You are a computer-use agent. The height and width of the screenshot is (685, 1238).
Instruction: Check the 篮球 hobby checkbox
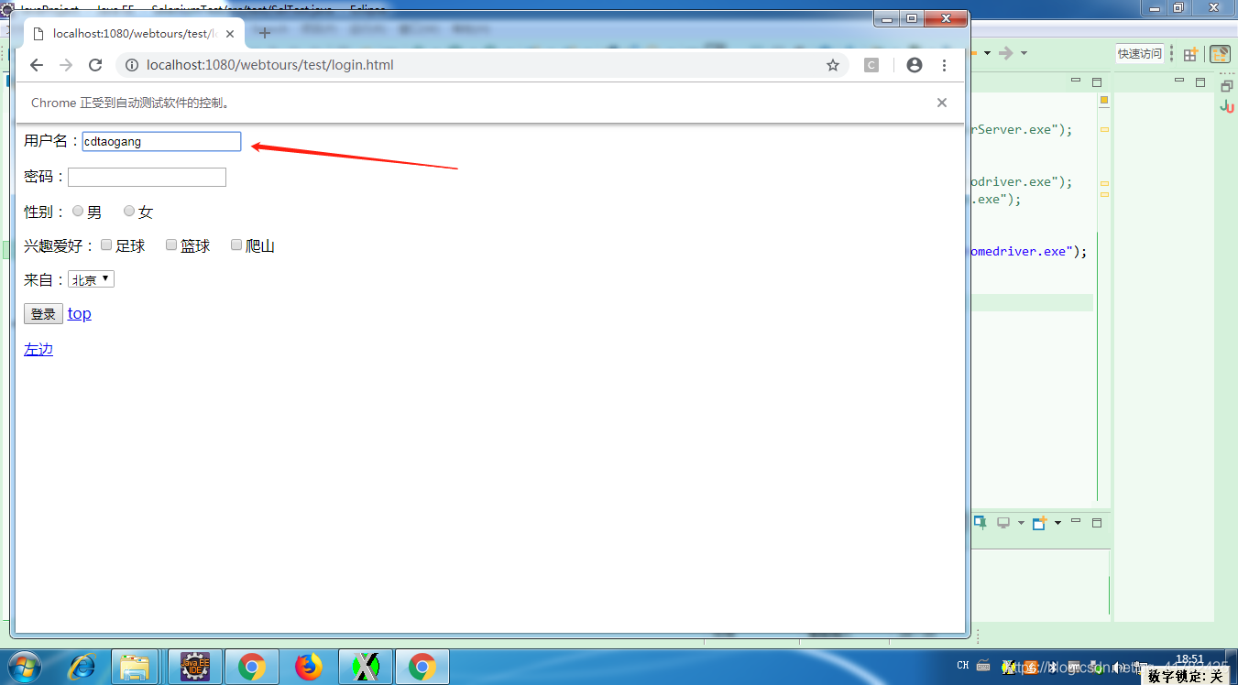click(171, 245)
